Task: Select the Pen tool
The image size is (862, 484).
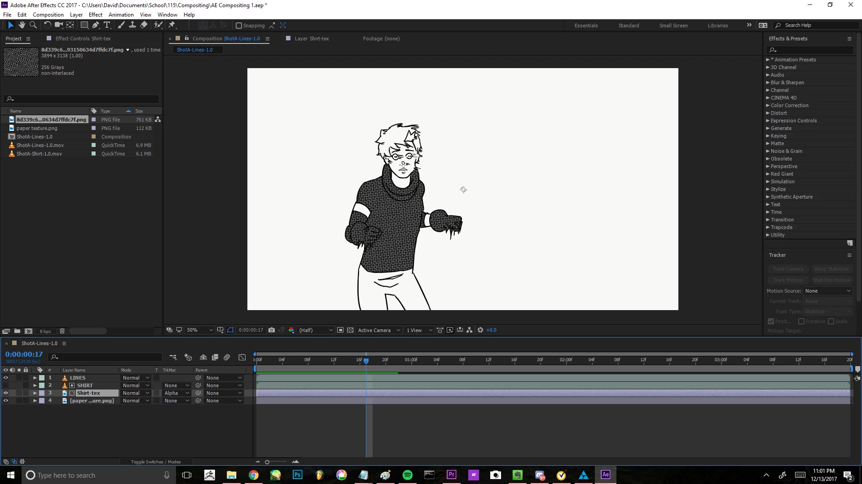Action: point(95,25)
